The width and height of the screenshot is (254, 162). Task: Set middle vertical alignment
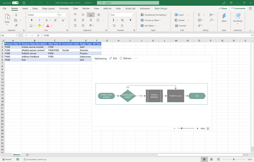click(83, 15)
